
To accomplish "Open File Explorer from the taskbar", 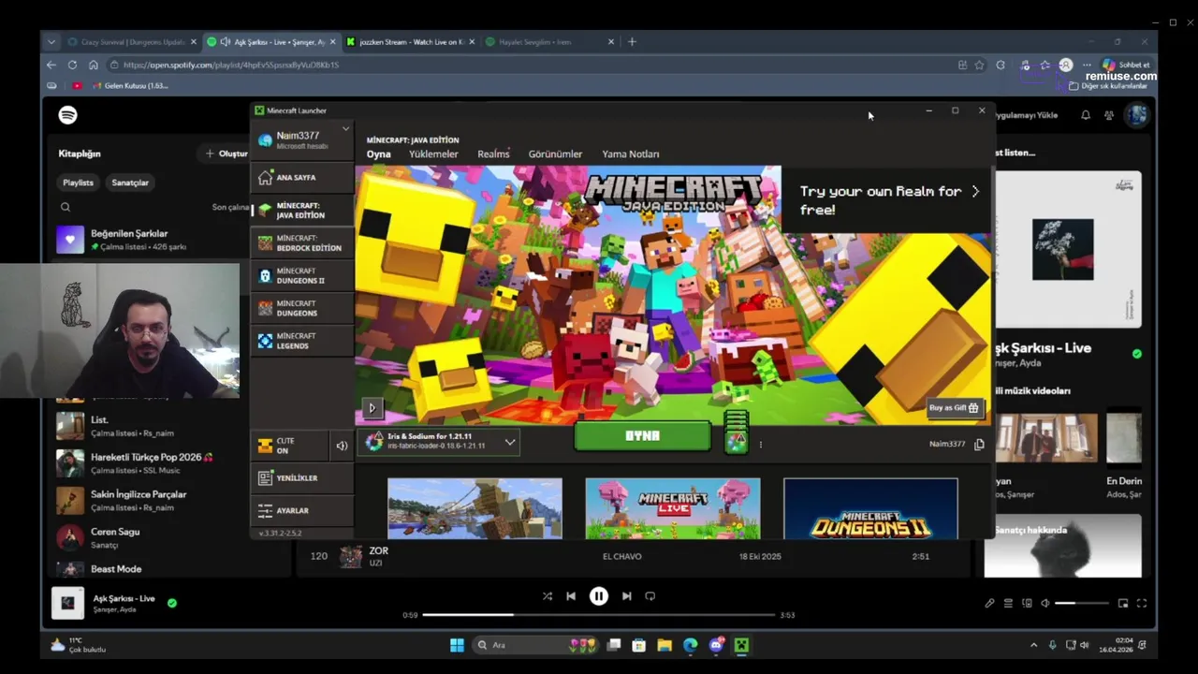I will pyautogui.click(x=665, y=645).
